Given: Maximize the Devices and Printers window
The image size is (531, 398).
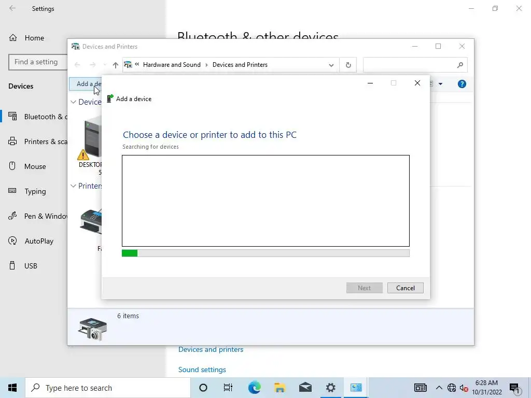Looking at the screenshot, I should (x=438, y=46).
